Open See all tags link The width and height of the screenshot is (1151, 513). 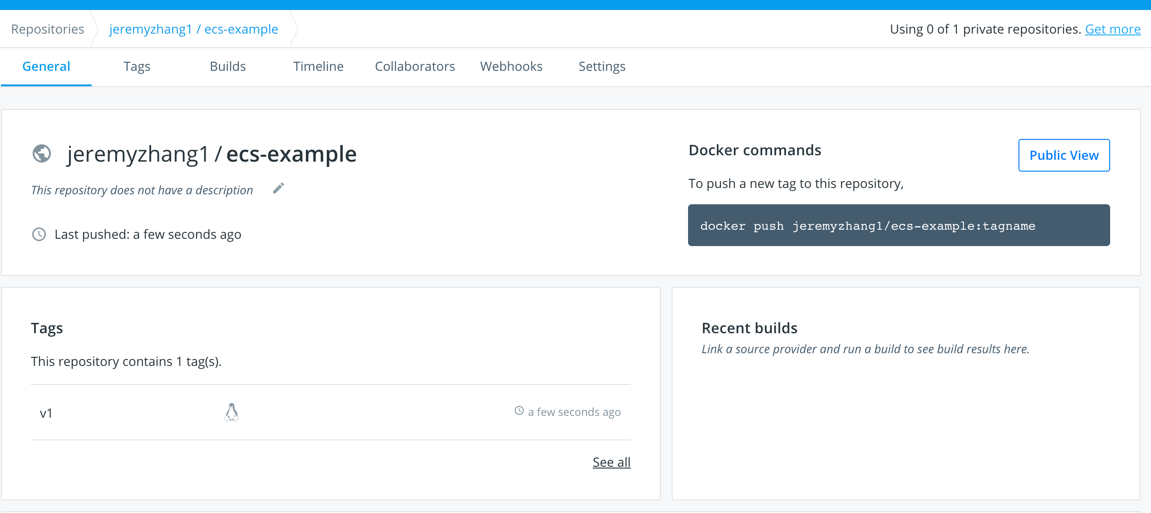[611, 462]
